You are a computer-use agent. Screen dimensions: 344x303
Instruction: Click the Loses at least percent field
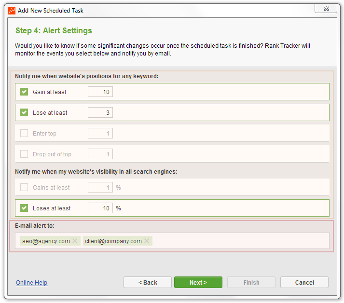(x=100, y=208)
